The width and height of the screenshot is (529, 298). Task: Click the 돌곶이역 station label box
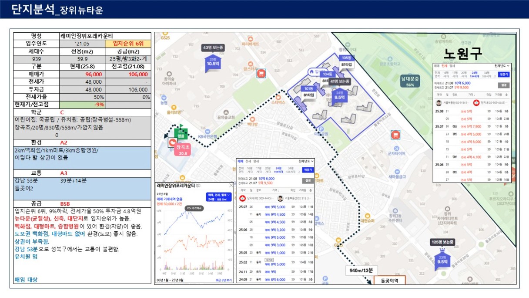click(x=389, y=280)
